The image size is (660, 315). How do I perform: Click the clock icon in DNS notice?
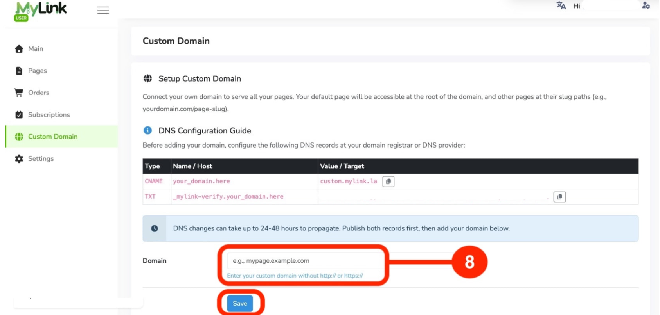tap(155, 228)
